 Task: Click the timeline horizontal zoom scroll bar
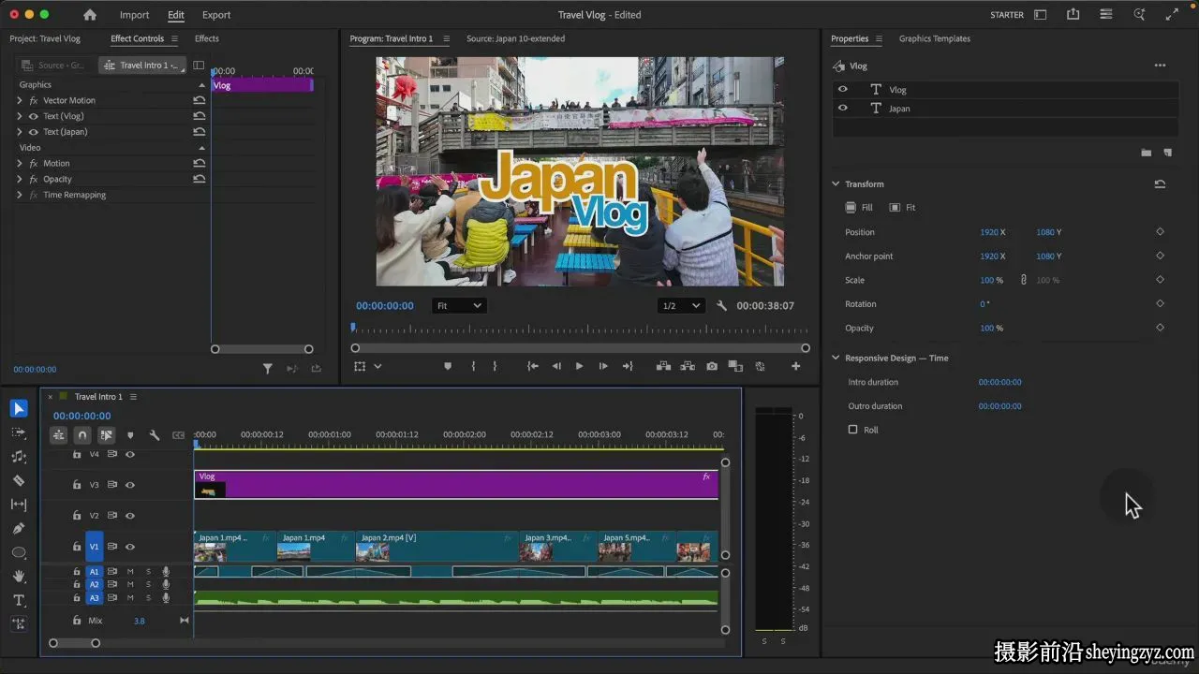(x=74, y=643)
